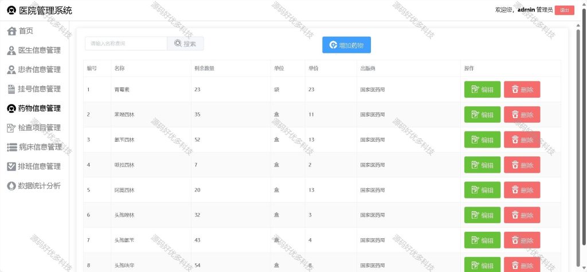Click the 名称 column header
The width and height of the screenshot is (587, 272).
point(120,68)
